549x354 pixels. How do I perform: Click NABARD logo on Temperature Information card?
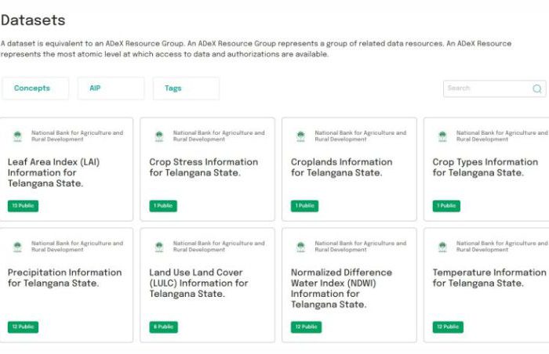click(442, 246)
